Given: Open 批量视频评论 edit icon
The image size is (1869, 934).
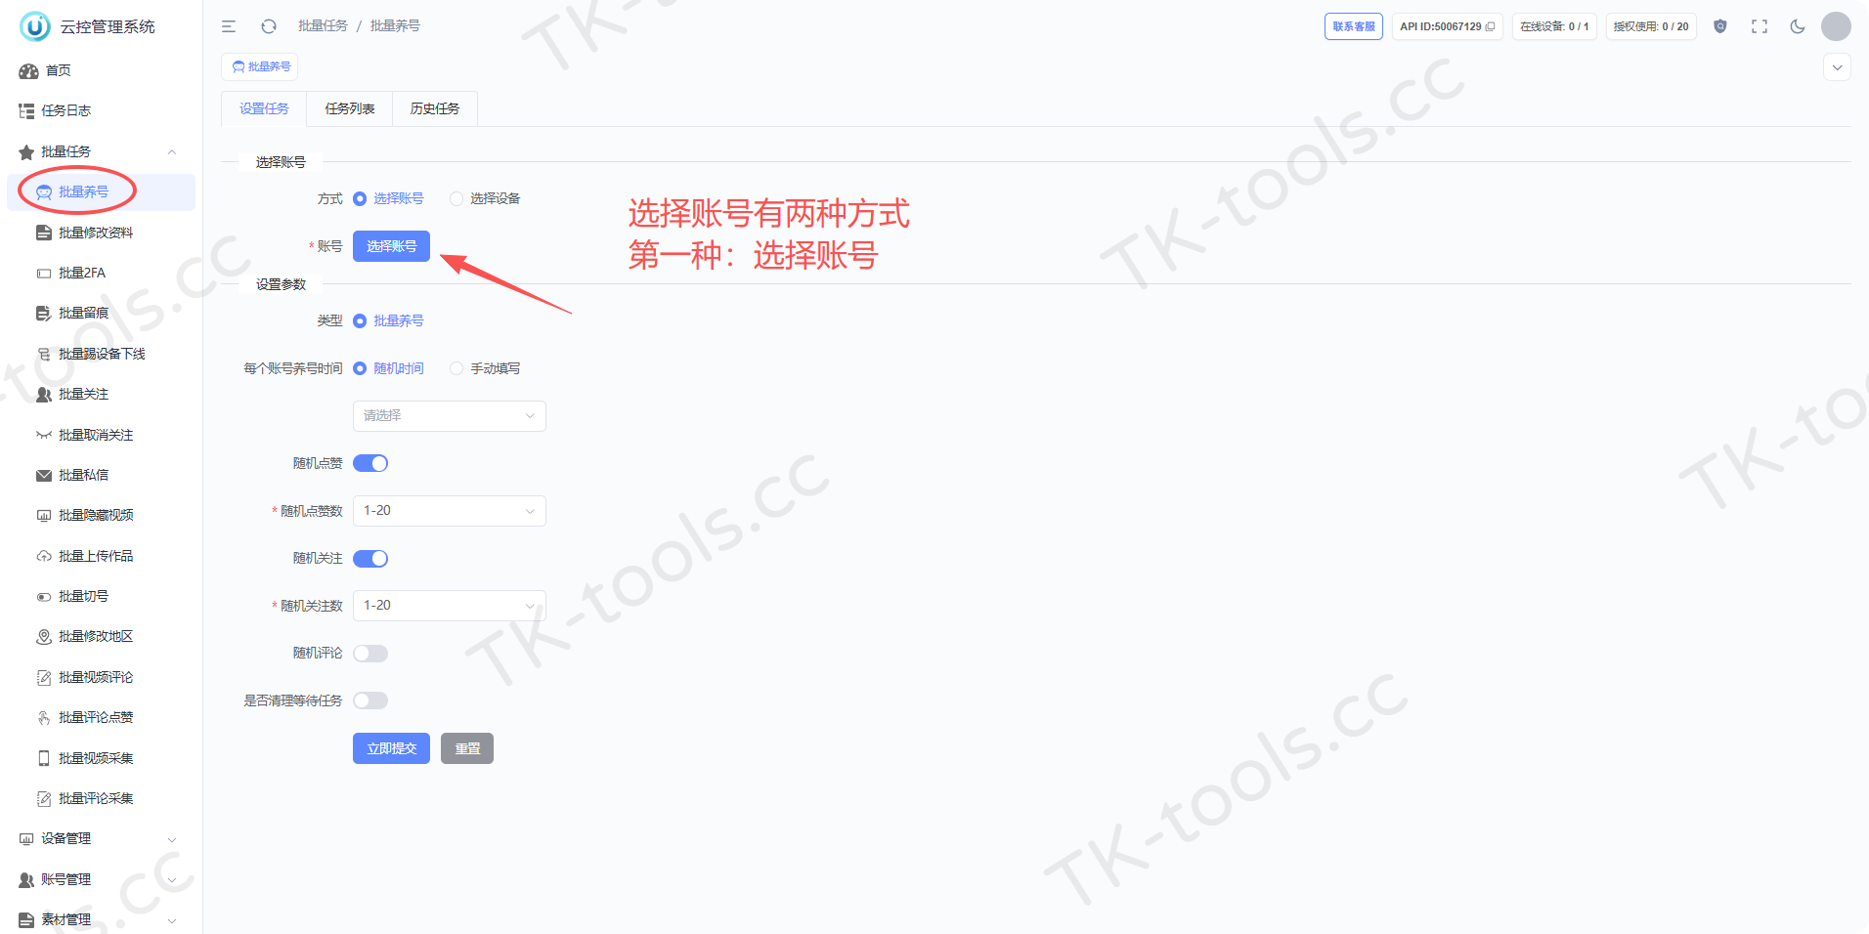Looking at the screenshot, I should 44,677.
